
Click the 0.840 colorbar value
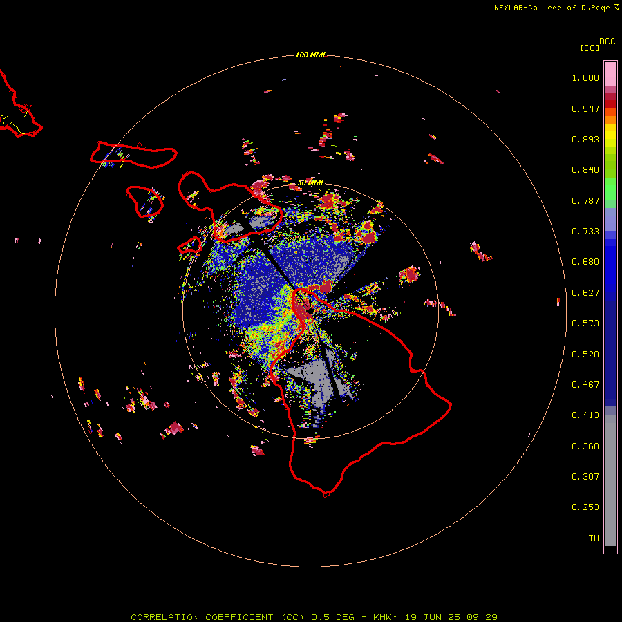tap(585, 170)
